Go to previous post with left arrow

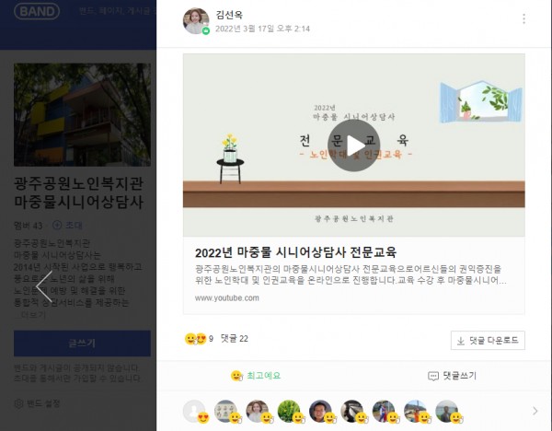pyautogui.click(x=44, y=286)
